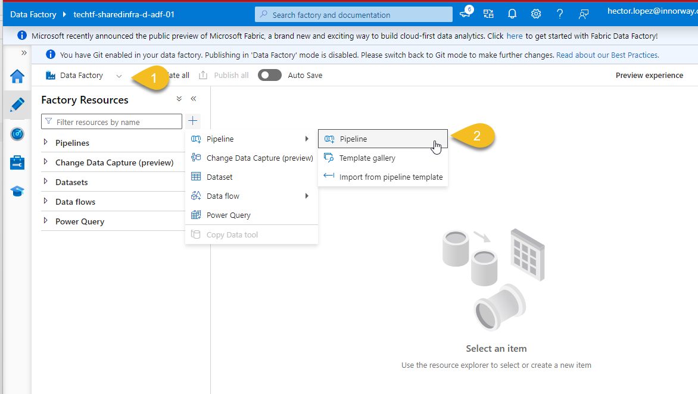Viewport: 698px width, 394px height.
Task: Click the search factory and documentation box
Action: coord(353,14)
